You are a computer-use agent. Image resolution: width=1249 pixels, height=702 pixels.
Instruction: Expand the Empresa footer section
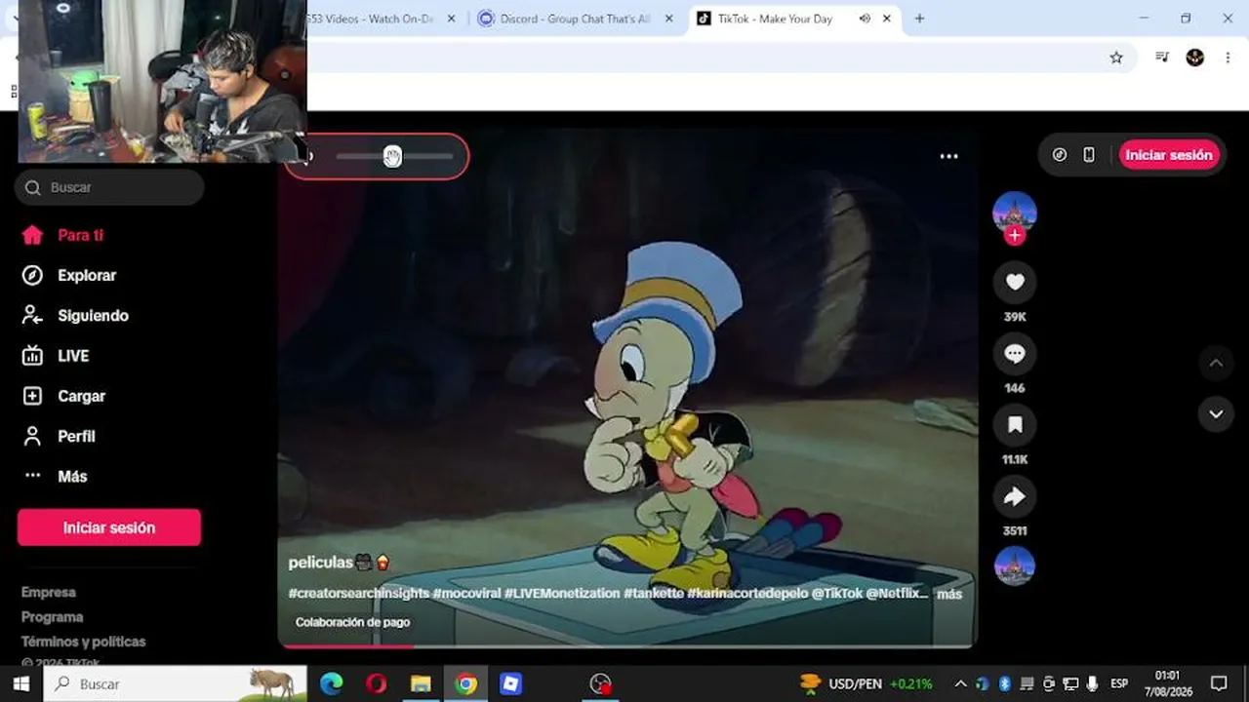coord(49,592)
